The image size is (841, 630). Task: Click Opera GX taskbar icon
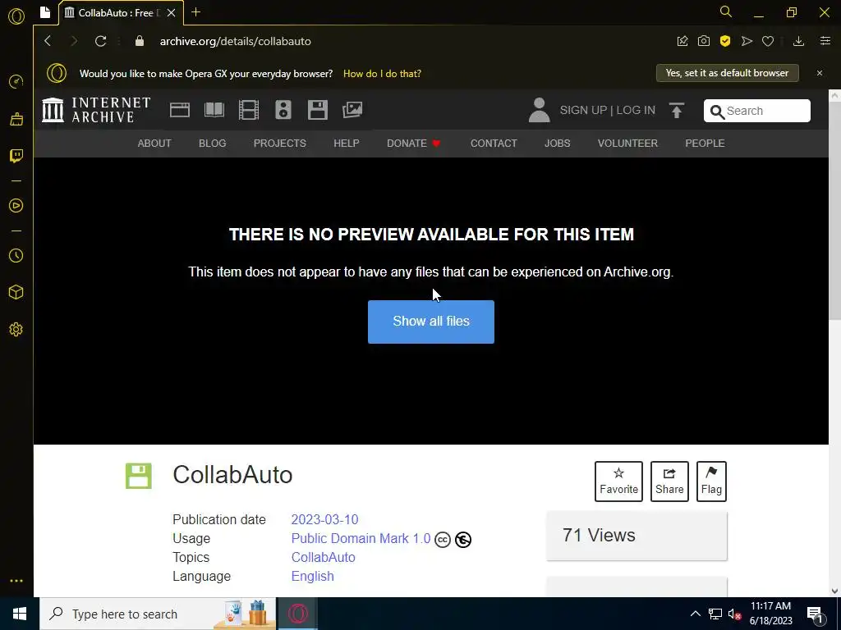[297, 614]
